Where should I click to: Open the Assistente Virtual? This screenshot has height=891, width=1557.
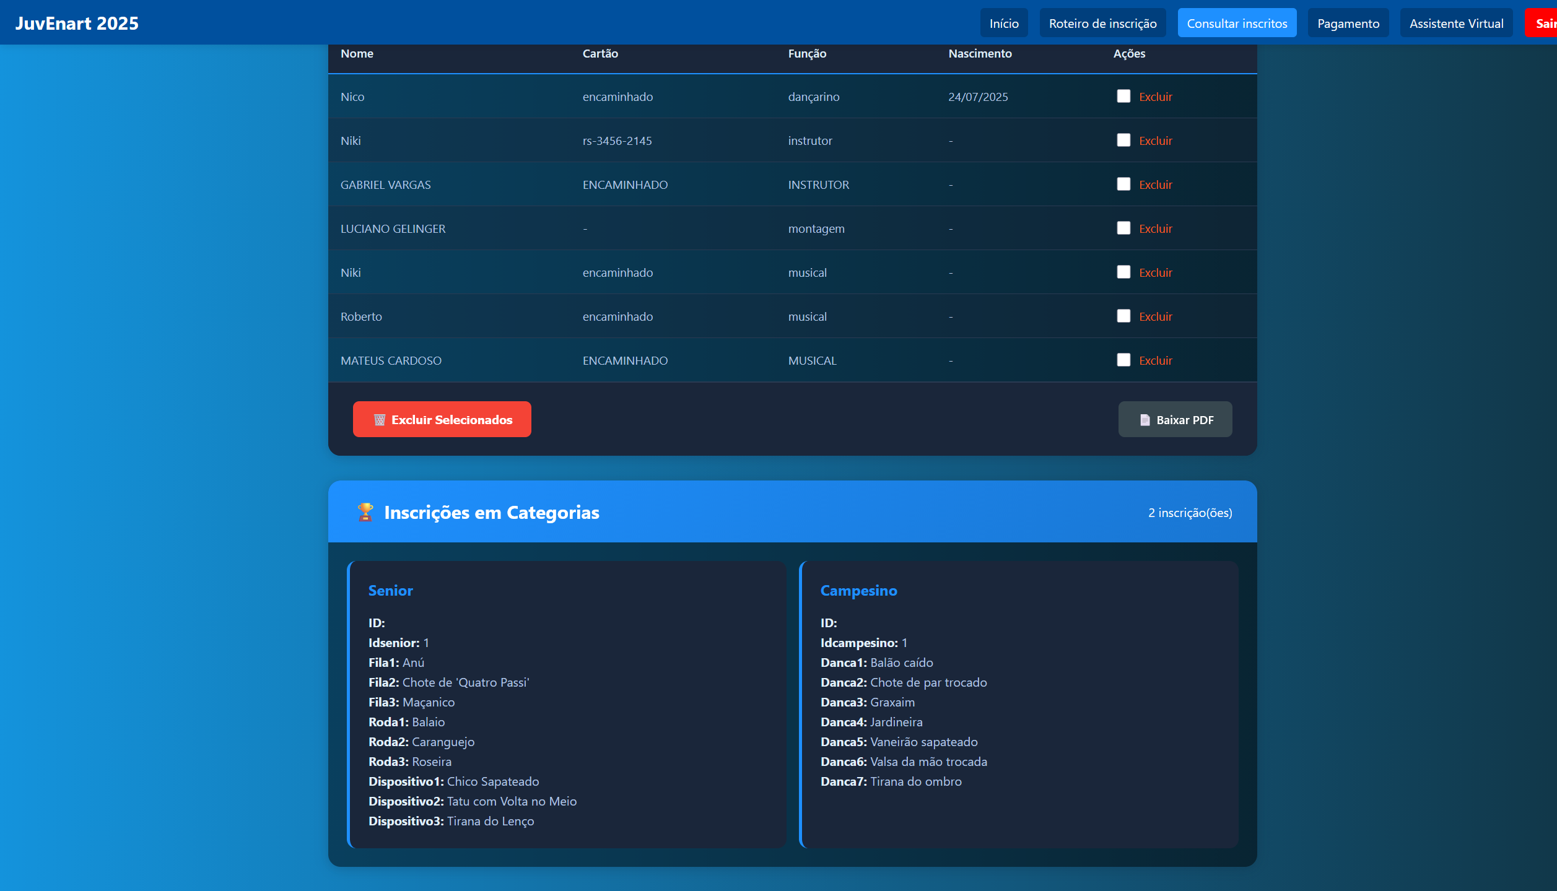(x=1456, y=23)
